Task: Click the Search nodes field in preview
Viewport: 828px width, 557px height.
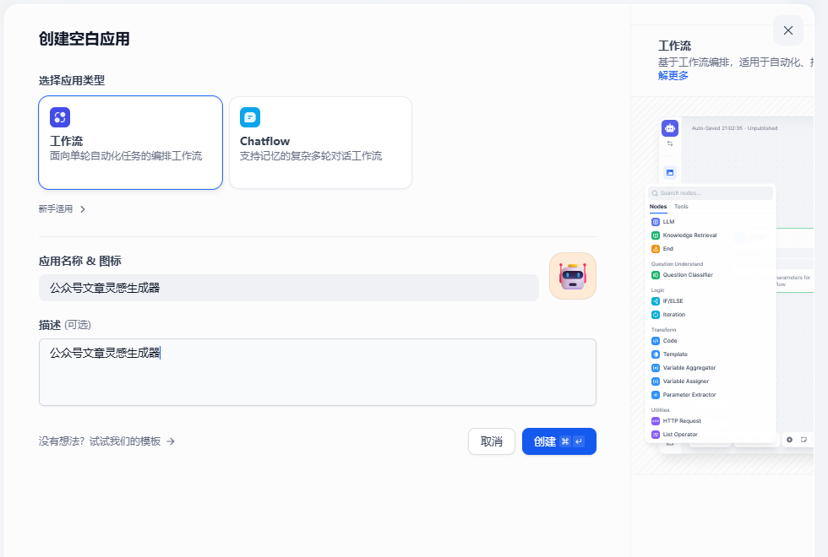Action: (x=711, y=193)
